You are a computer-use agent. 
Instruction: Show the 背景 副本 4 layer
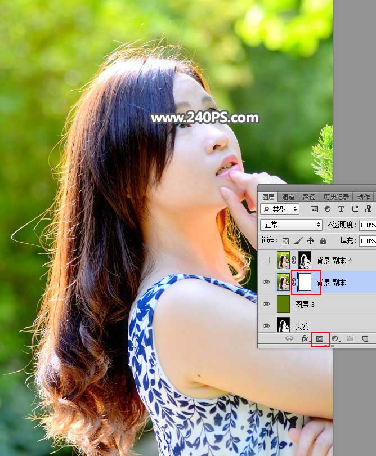coord(267,261)
